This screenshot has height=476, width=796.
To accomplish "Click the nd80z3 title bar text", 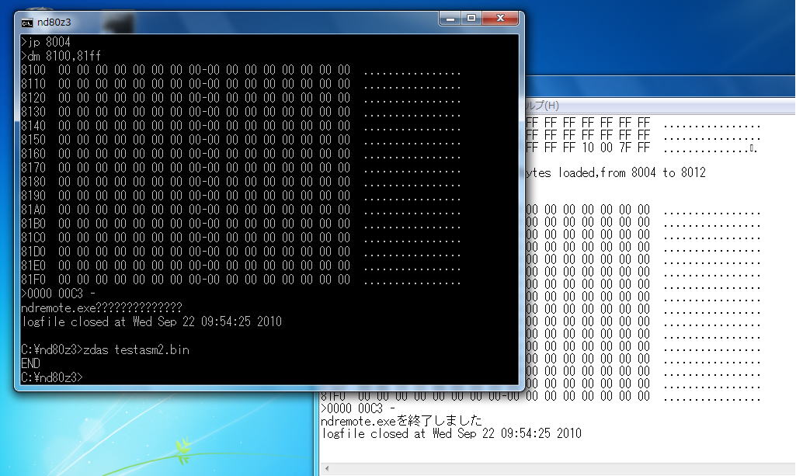I will pos(54,22).
